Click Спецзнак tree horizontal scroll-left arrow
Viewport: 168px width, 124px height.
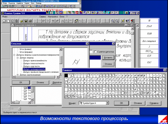pyautogui.click(x=14, y=77)
